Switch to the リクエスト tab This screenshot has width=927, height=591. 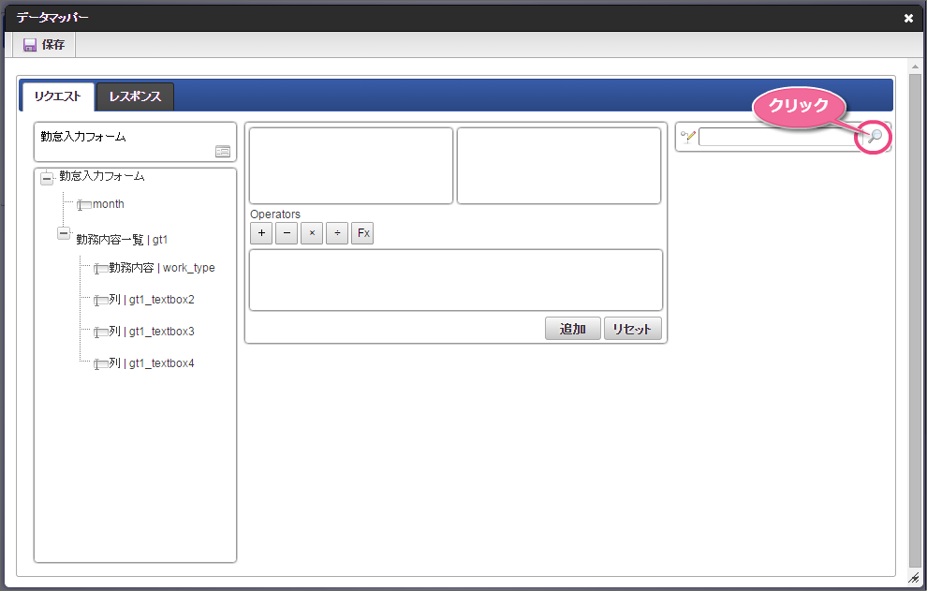57,96
